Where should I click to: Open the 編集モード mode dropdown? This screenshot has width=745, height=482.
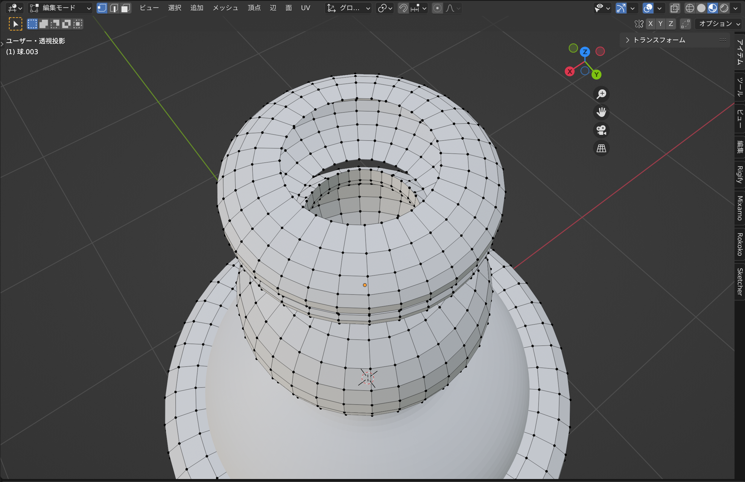click(x=60, y=8)
